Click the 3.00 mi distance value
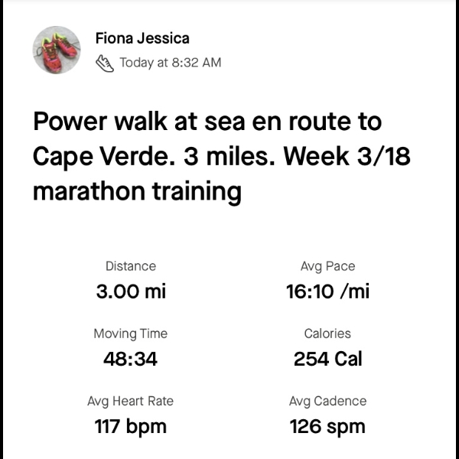The height and width of the screenshot is (459, 459). 131,291
